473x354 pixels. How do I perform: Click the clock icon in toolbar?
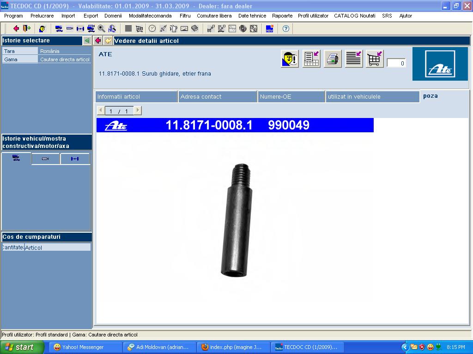[x=152, y=29]
